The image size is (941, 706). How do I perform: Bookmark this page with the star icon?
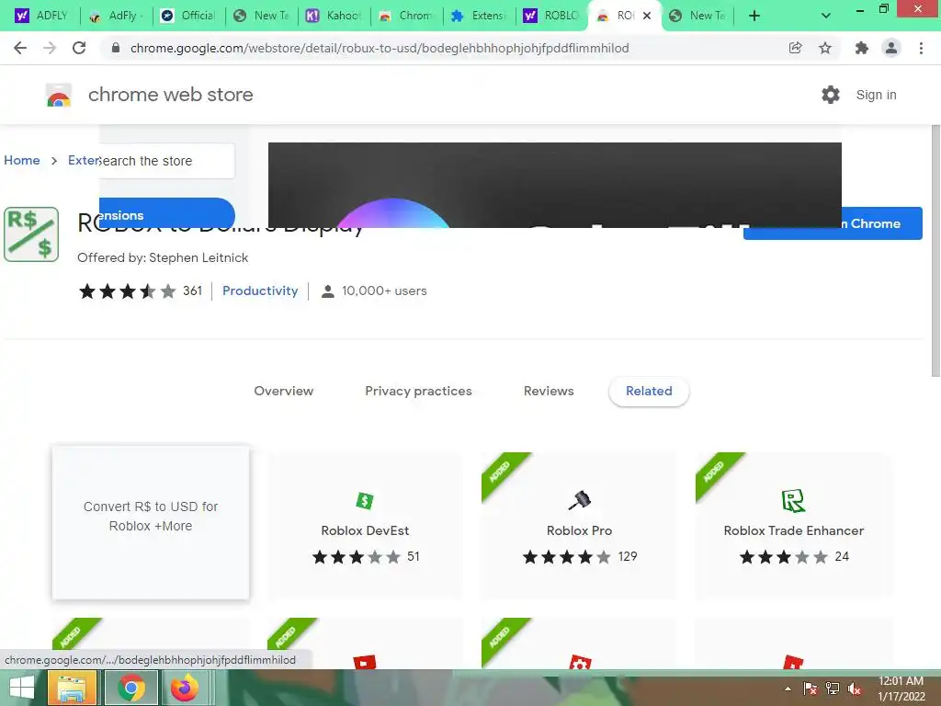tap(825, 48)
